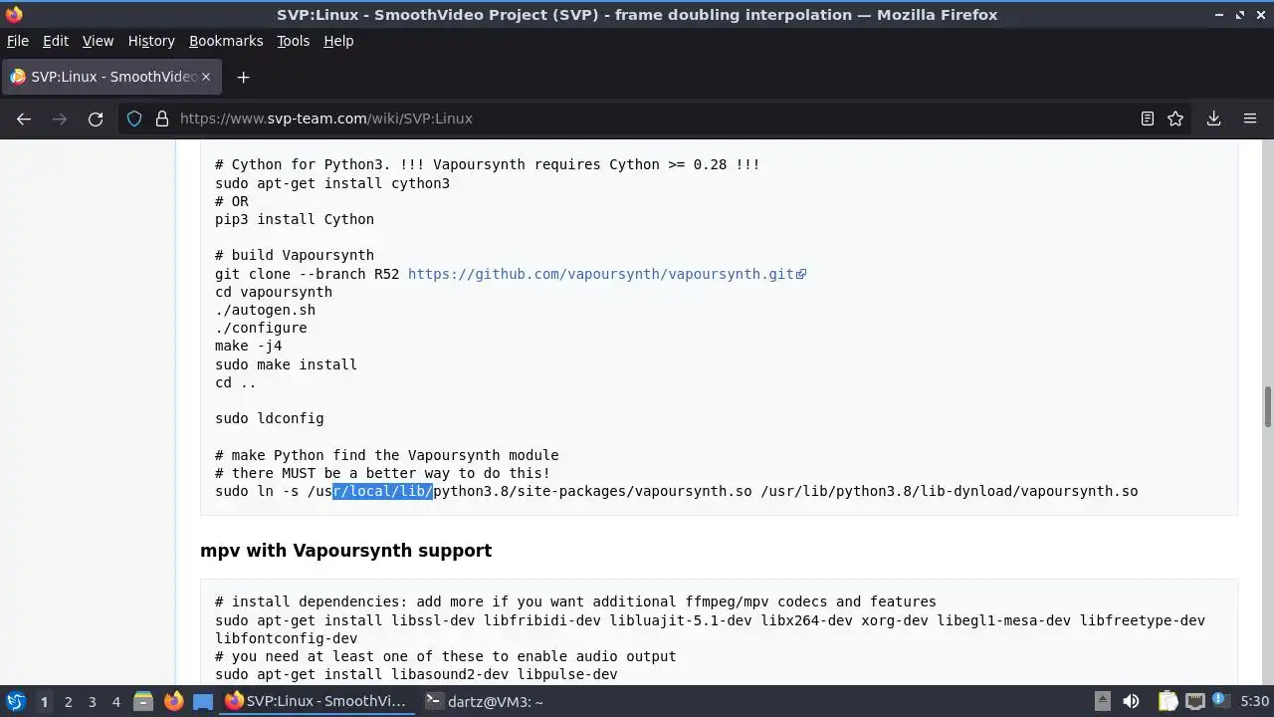1274x717 pixels.
Task: Open the Edit menu
Action: 56,41
